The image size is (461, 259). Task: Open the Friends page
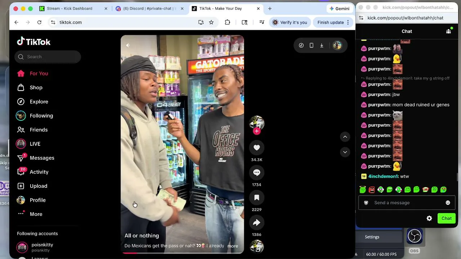tap(32, 130)
